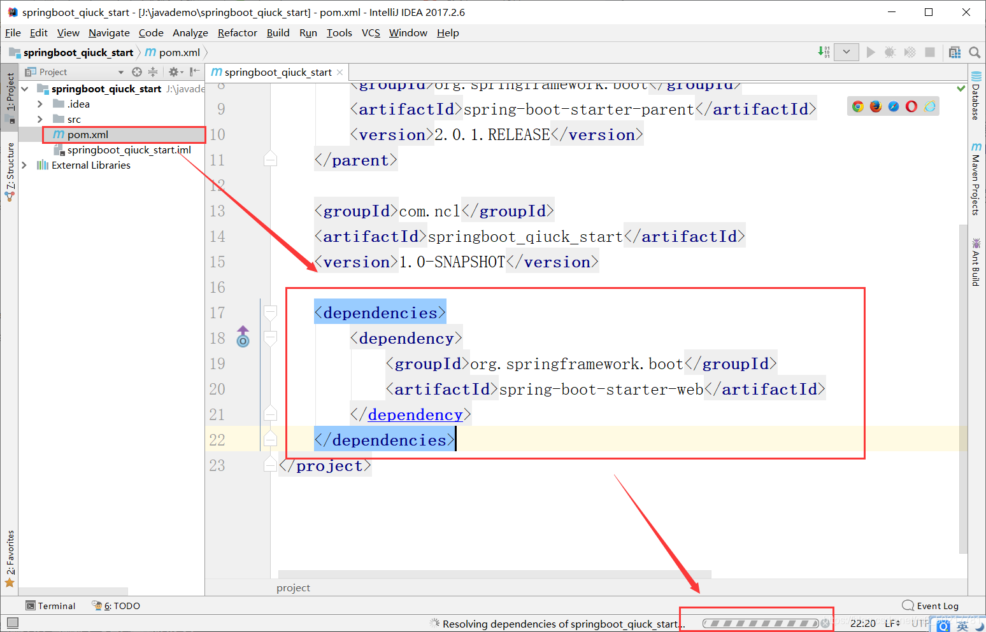
Task: Open the Build menu
Action: pos(278,32)
